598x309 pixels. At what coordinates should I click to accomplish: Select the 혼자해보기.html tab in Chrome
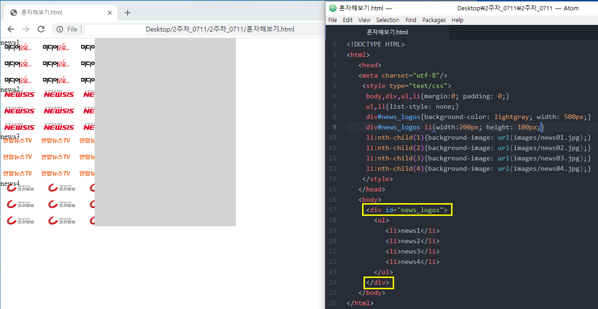click(60, 13)
